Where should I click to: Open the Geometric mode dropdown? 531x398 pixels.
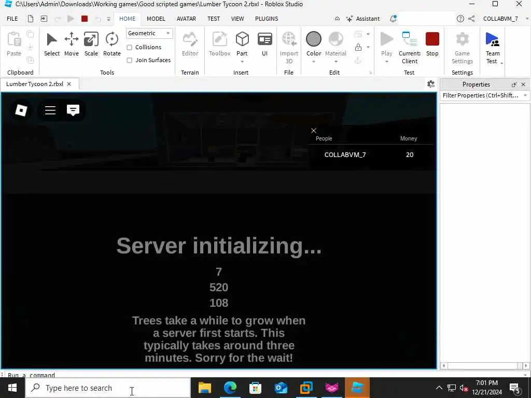149,33
